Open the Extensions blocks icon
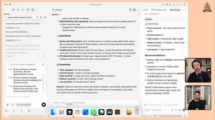 click(x=28, y=10)
